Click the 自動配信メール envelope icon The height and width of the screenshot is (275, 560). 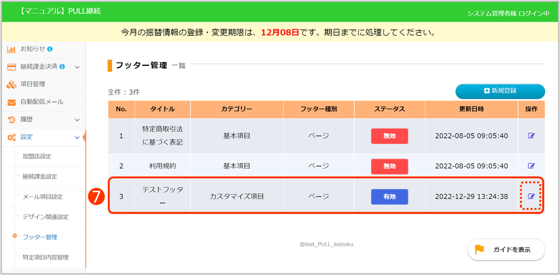(x=11, y=102)
